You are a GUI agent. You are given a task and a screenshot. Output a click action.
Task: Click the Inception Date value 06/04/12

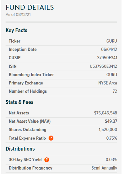(109, 49)
